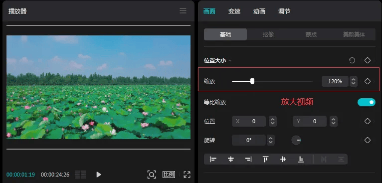Add a keyframe for 旋转
The height and width of the screenshot is (183, 382).
(368, 140)
